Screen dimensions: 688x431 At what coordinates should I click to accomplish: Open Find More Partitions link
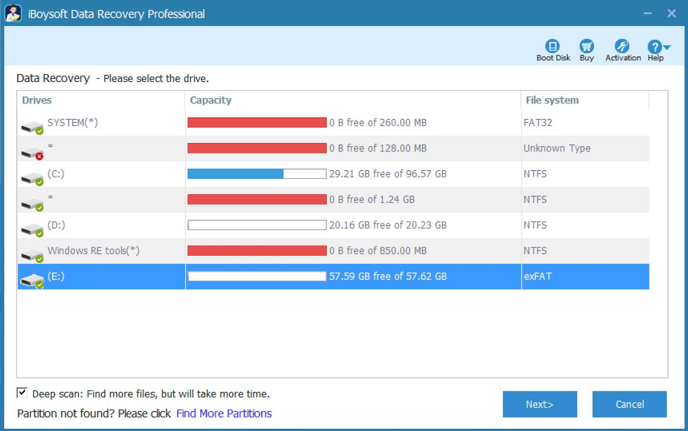pyautogui.click(x=223, y=413)
